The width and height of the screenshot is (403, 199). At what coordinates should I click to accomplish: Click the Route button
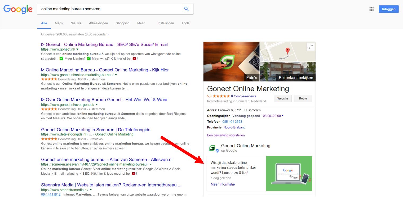pos(303,98)
